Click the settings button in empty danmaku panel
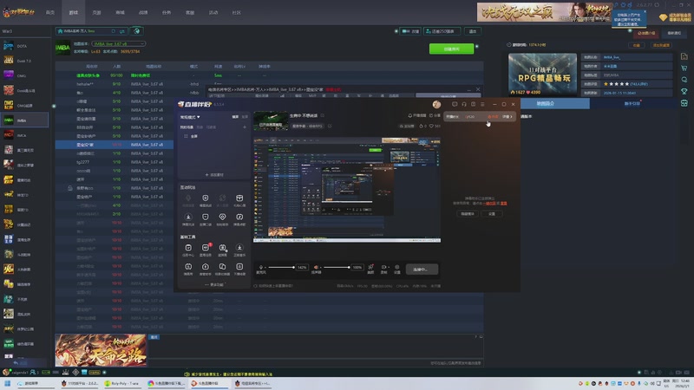This screenshot has height=390, width=694. click(492, 214)
